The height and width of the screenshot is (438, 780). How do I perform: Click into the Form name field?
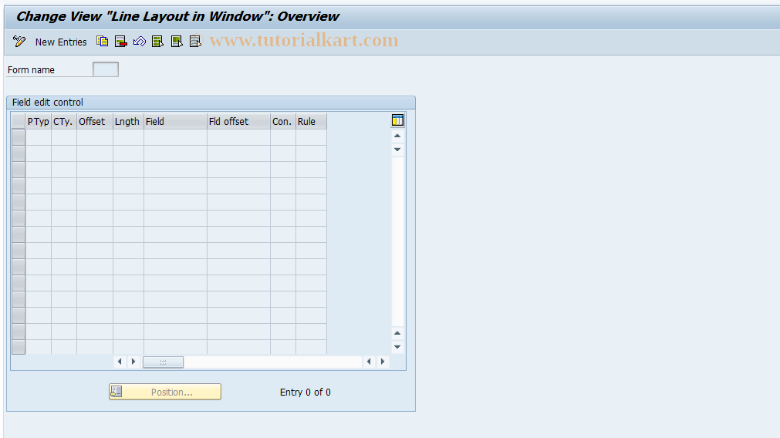pyautogui.click(x=106, y=69)
